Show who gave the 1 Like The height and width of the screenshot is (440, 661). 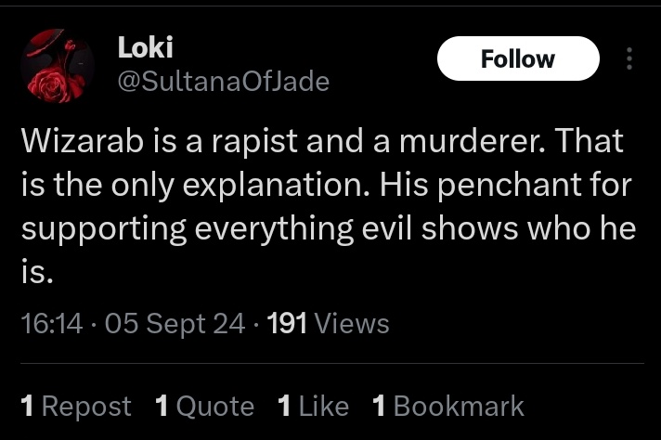pos(313,406)
